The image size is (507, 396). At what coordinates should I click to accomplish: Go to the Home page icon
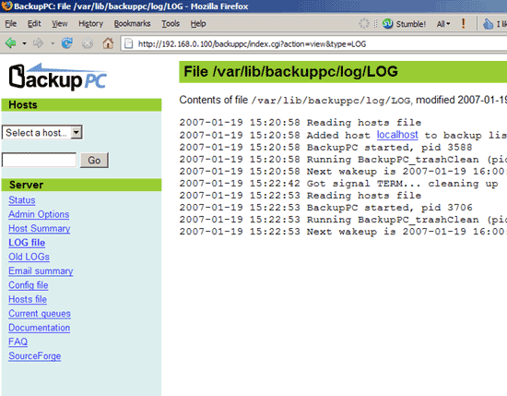click(108, 43)
